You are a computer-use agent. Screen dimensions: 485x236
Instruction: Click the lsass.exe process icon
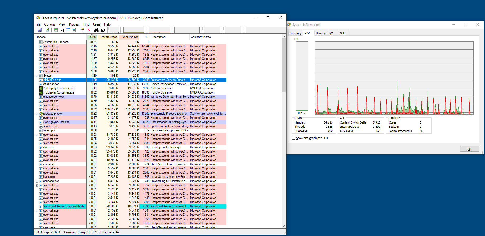pos(41,177)
